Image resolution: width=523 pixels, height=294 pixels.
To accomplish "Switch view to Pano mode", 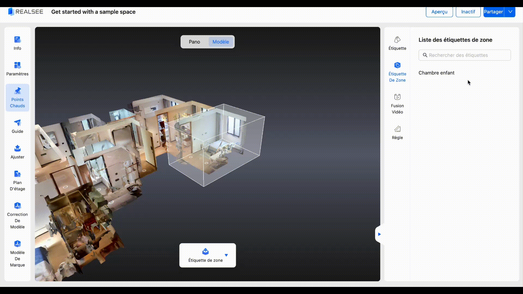I will coord(194,42).
